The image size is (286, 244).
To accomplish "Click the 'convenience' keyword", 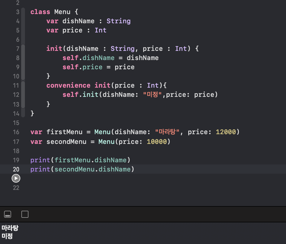I will [69, 85].
